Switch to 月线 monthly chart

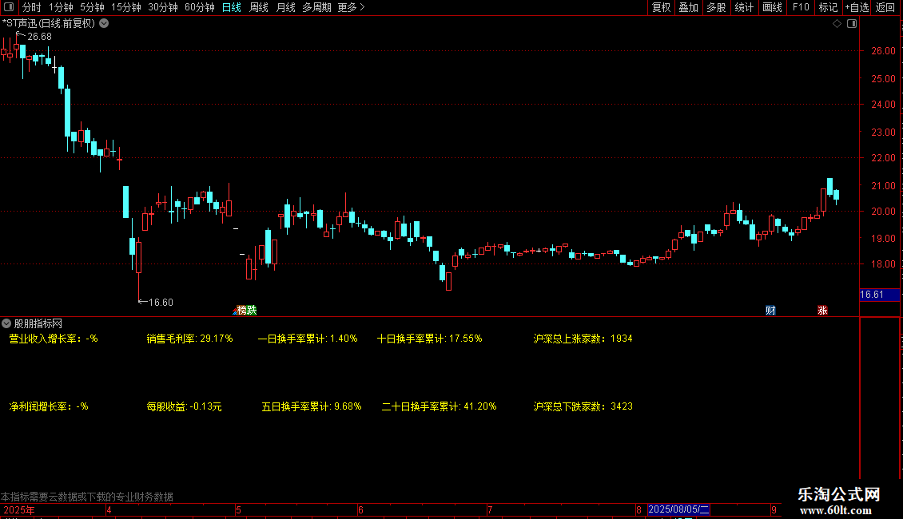[285, 7]
